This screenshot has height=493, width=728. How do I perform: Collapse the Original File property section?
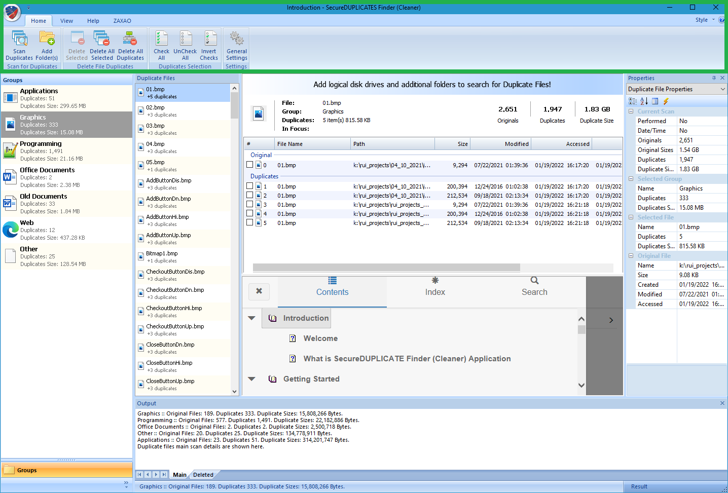point(631,256)
